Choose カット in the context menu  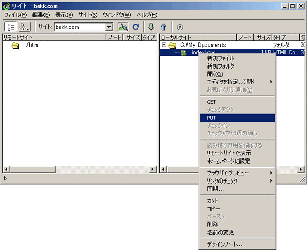(237, 201)
